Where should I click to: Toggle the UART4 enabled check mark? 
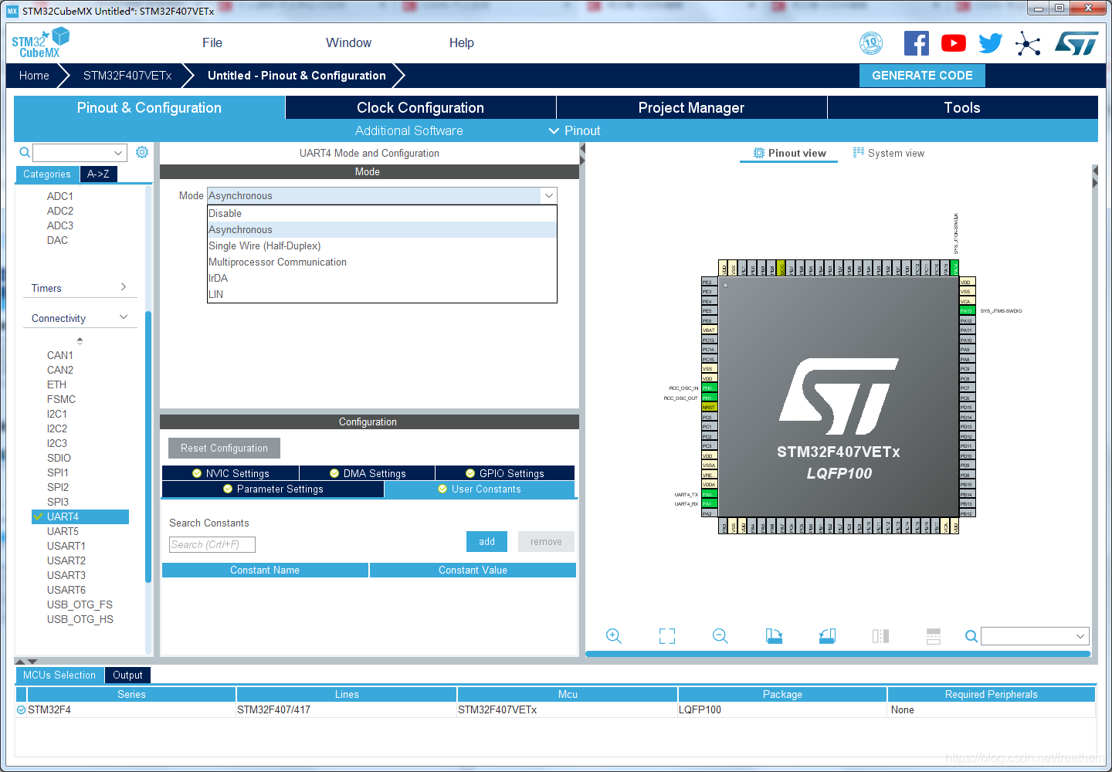click(37, 516)
